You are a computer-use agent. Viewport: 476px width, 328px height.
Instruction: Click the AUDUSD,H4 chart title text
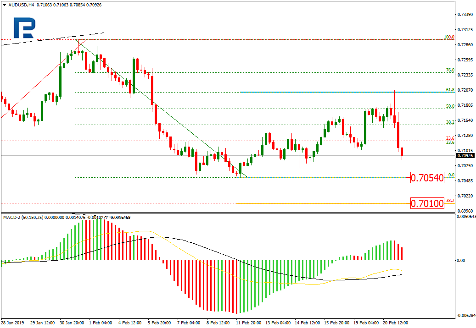point(20,5)
